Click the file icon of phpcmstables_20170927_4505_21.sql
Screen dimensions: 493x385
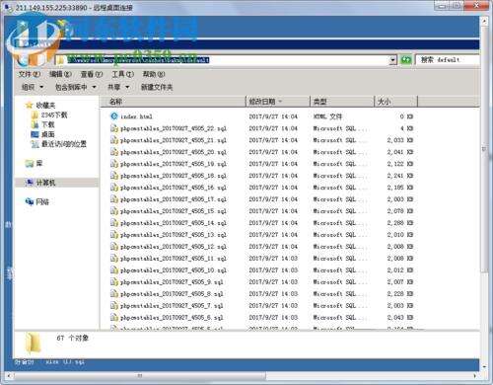(114, 140)
